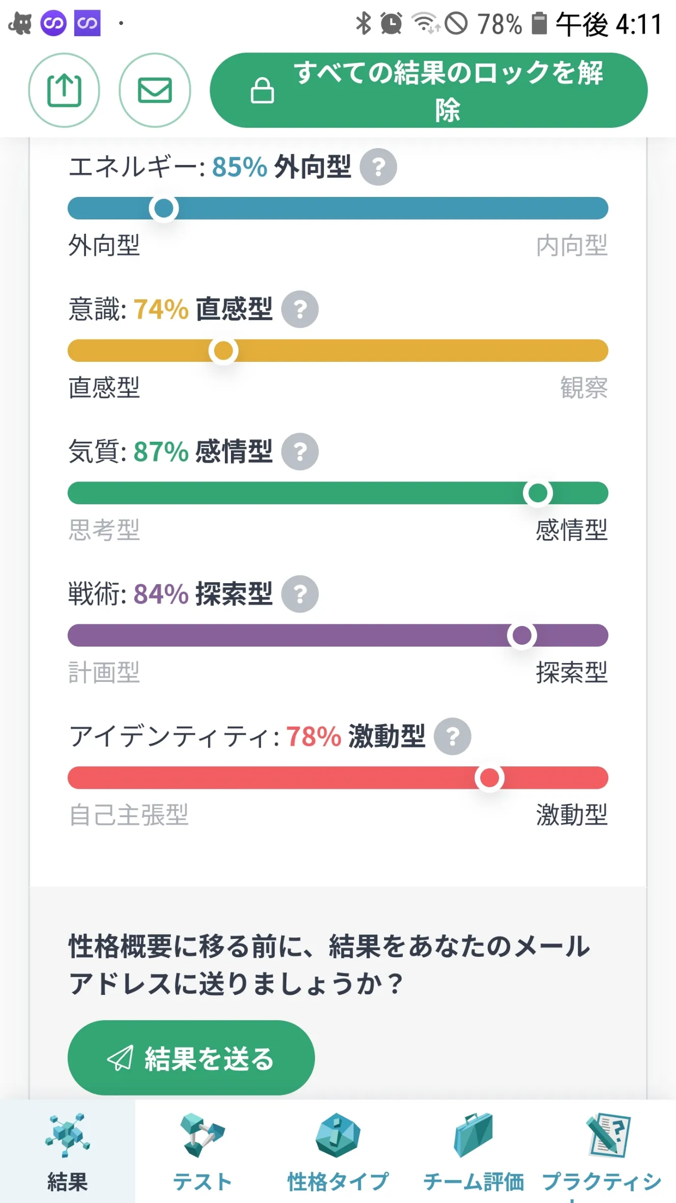Click the yellow 意識 slider handle
676x1203 pixels.
223,351
